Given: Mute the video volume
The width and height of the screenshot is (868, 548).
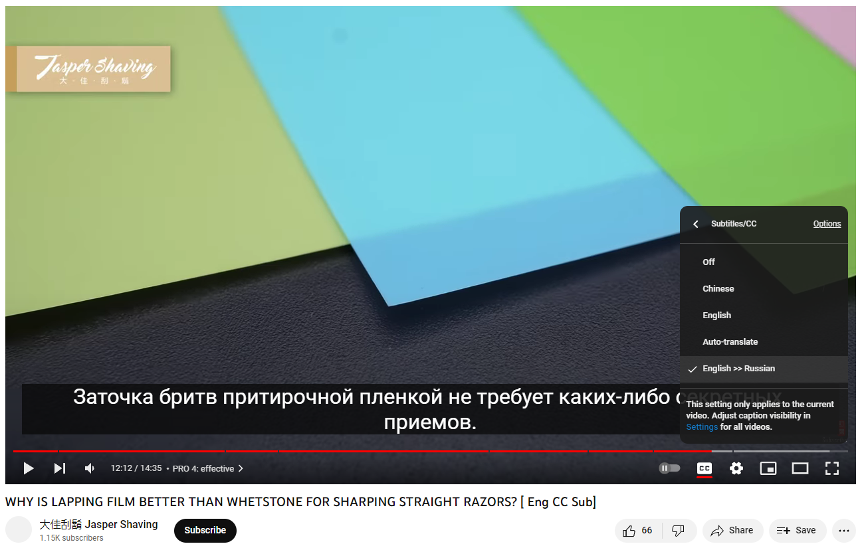Looking at the screenshot, I should click(90, 468).
